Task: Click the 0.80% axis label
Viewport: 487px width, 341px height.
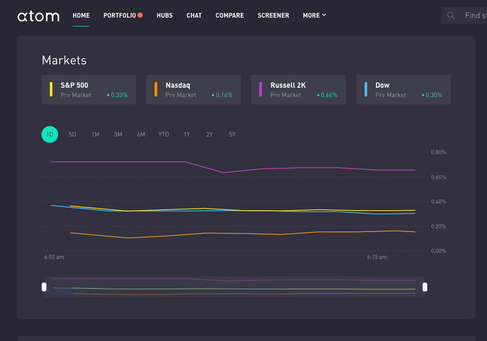Action: pos(439,152)
